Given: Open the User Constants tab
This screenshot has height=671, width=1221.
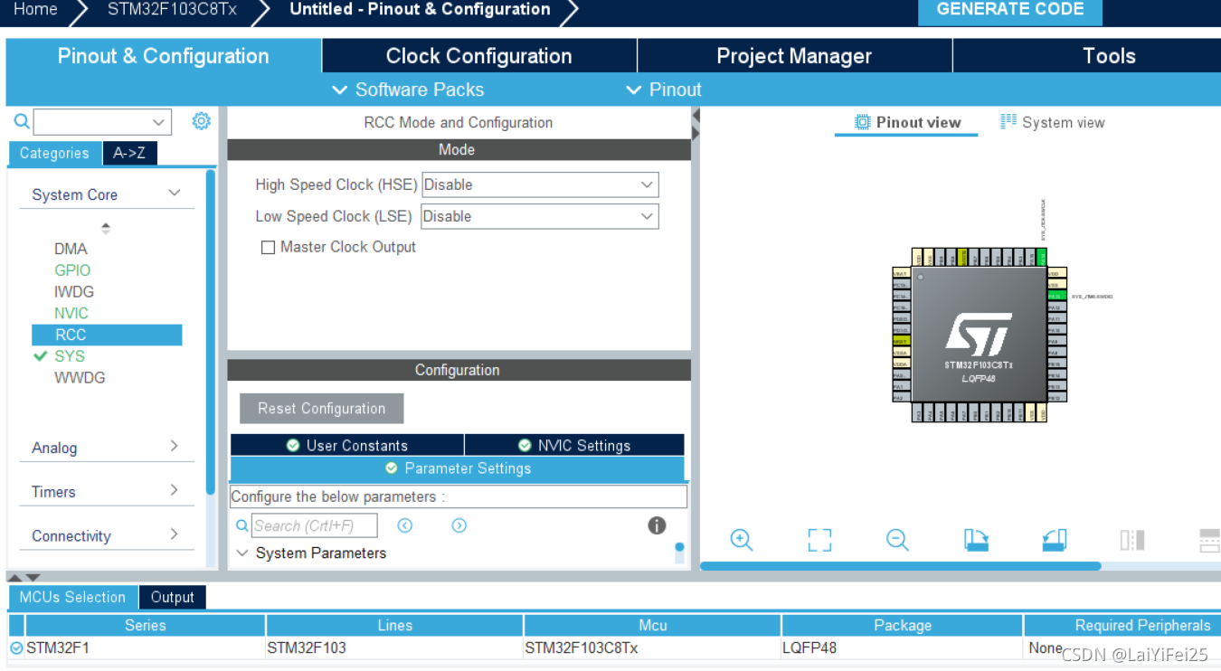Looking at the screenshot, I should click(x=347, y=445).
